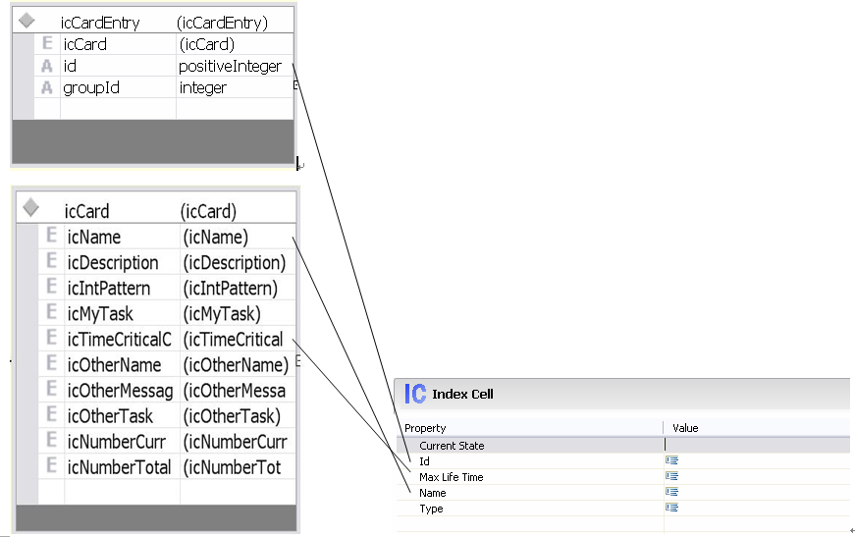Click the E element icon of the icCardEntry table's icCard row
855x537 pixels.
pyautogui.click(x=47, y=43)
